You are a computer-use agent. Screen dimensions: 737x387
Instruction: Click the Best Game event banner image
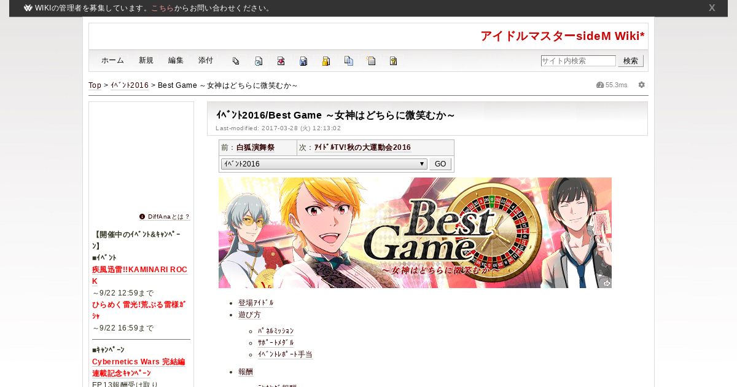click(415, 233)
